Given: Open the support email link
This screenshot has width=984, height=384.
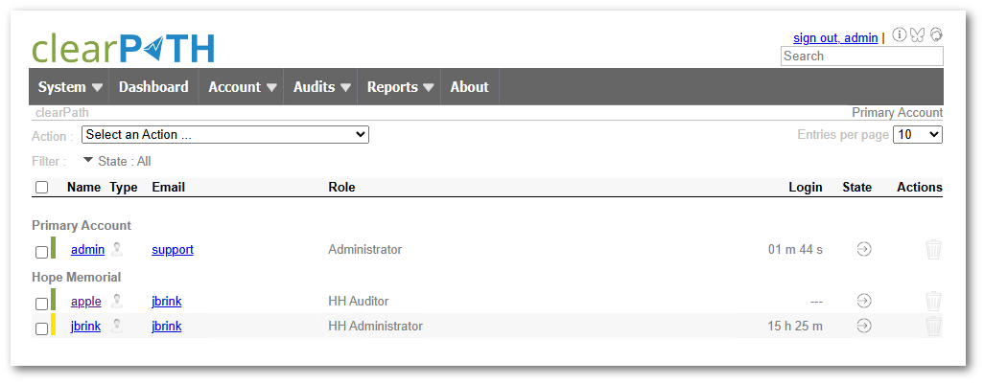Looking at the screenshot, I should 173,249.
